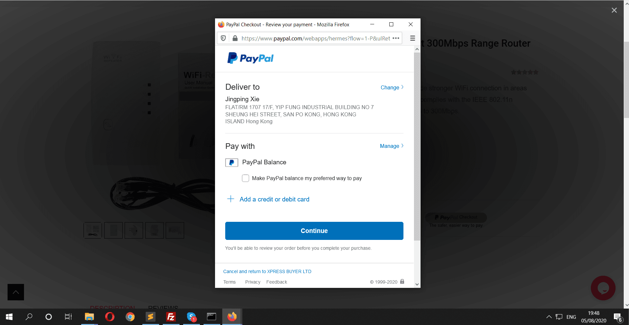Click the Change delivery address chevron link

[x=392, y=87]
